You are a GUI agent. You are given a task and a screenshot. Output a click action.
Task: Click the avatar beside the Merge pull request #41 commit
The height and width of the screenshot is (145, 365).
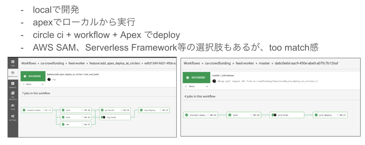[x=214, y=81]
